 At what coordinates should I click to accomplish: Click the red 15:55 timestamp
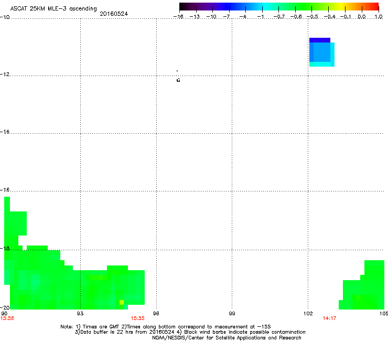[137, 318]
